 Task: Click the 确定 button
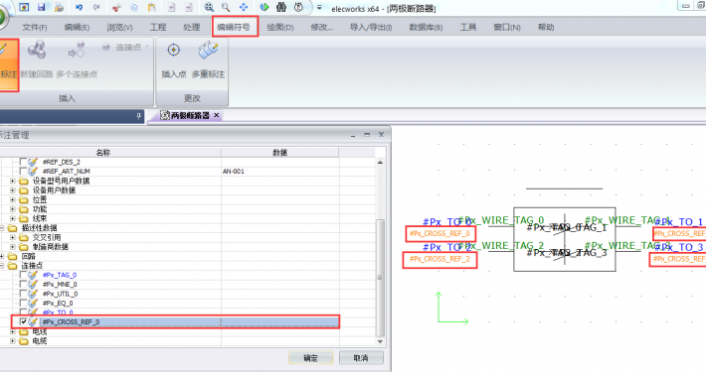pyautogui.click(x=310, y=358)
